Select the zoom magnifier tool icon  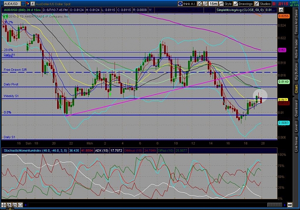pos(205,4)
